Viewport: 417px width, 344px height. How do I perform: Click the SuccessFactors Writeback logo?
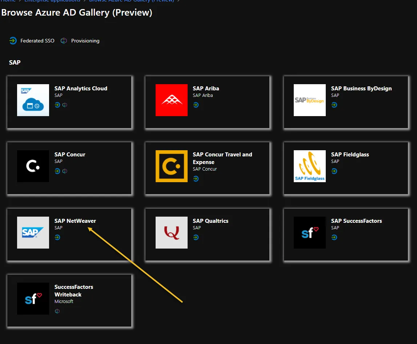[33, 299]
